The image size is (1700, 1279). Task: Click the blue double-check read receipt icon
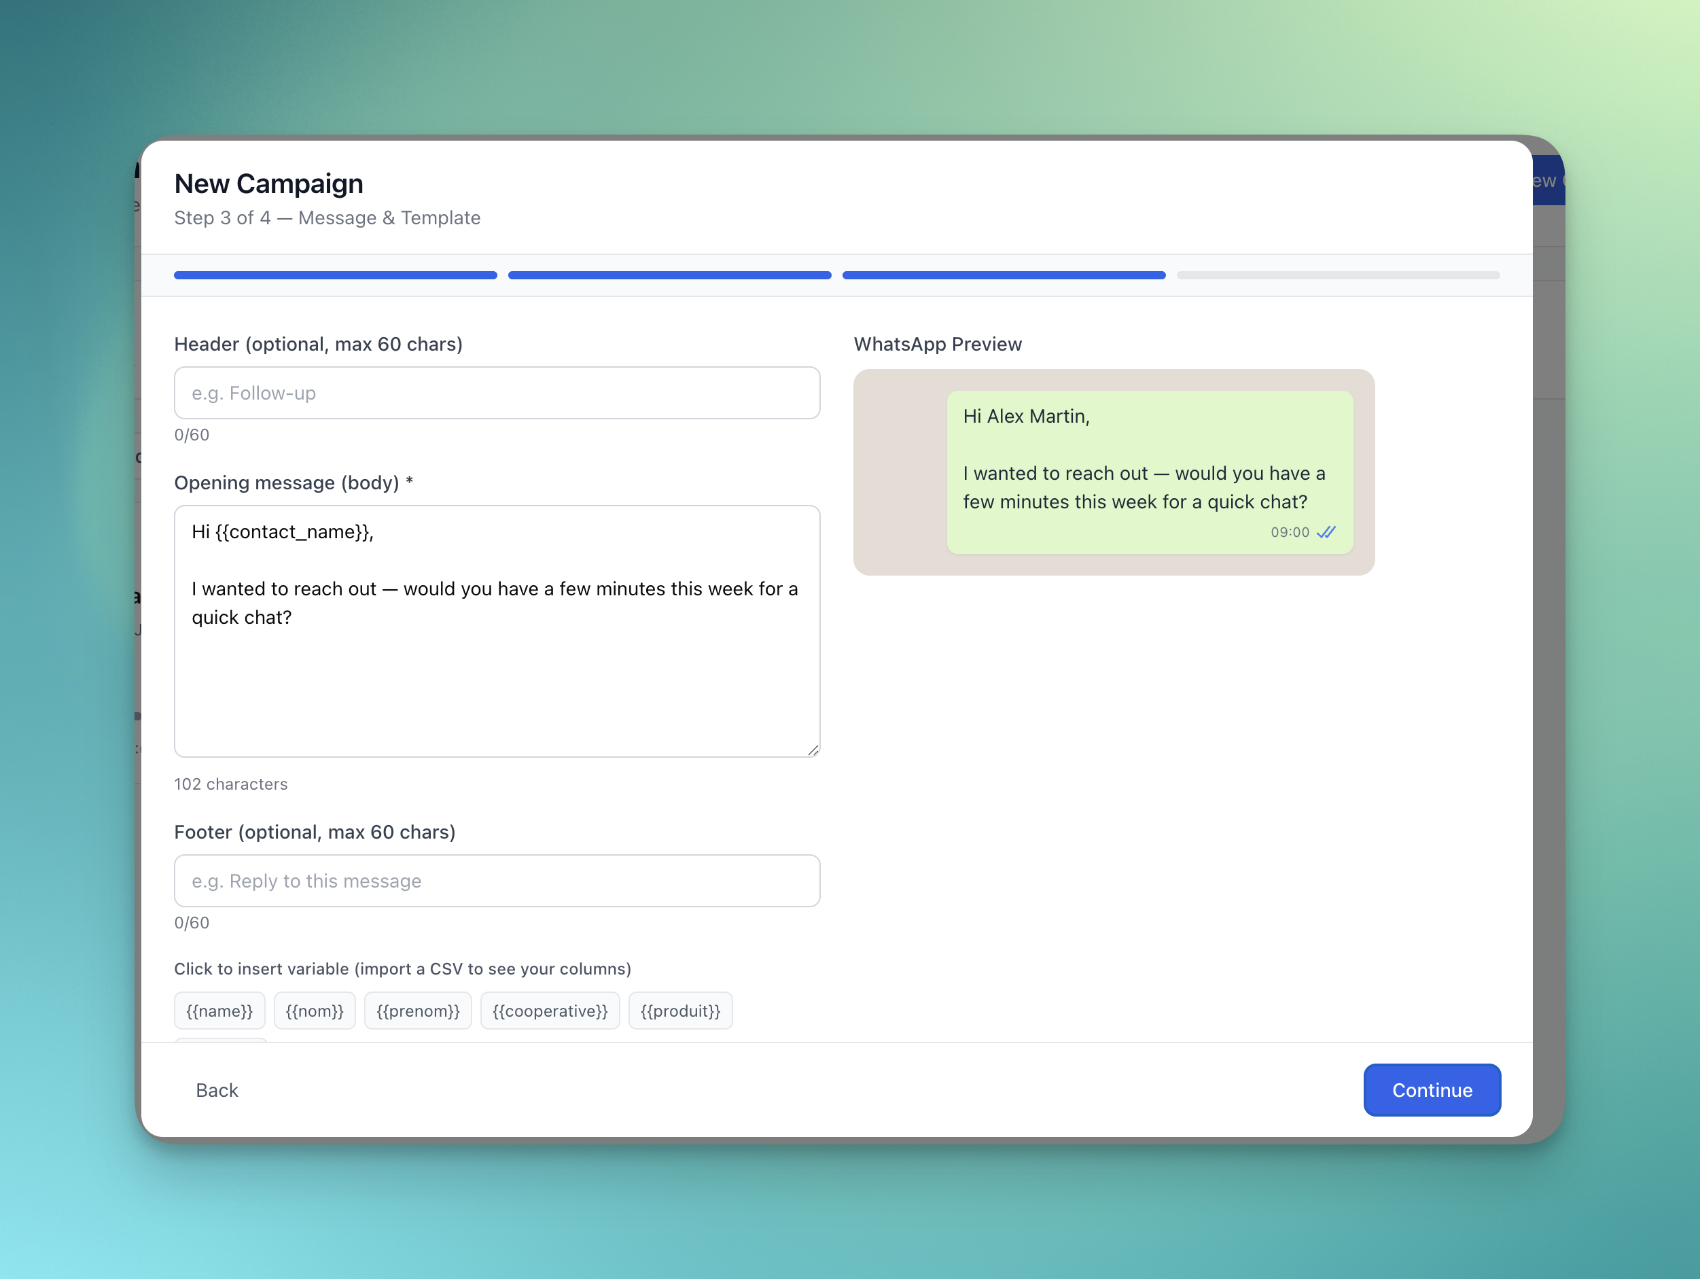point(1326,532)
